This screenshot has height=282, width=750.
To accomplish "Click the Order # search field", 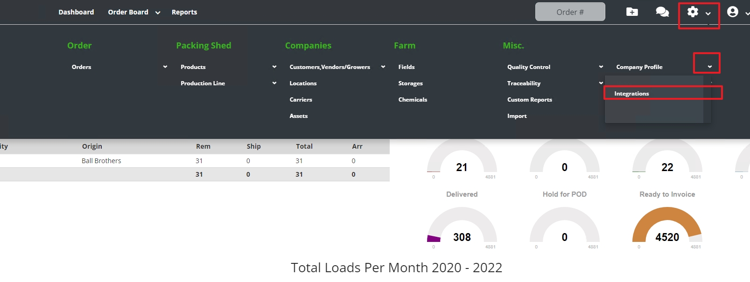I will tap(570, 12).
